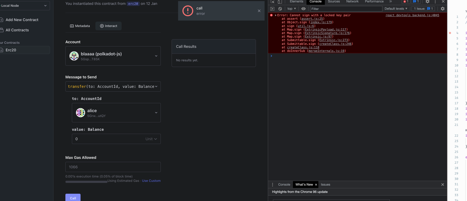Open the Issues drawer tab

click(325, 185)
